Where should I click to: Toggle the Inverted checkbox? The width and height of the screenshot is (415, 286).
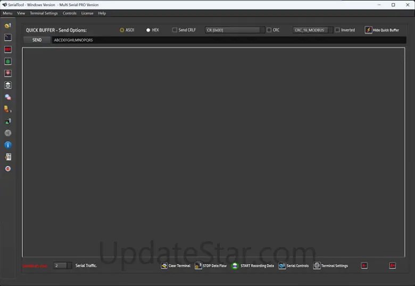click(337, 30)
